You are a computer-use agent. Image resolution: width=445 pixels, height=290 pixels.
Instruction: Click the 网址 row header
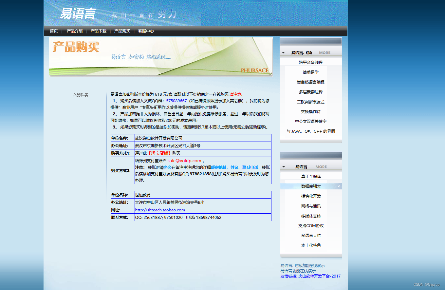123,210
